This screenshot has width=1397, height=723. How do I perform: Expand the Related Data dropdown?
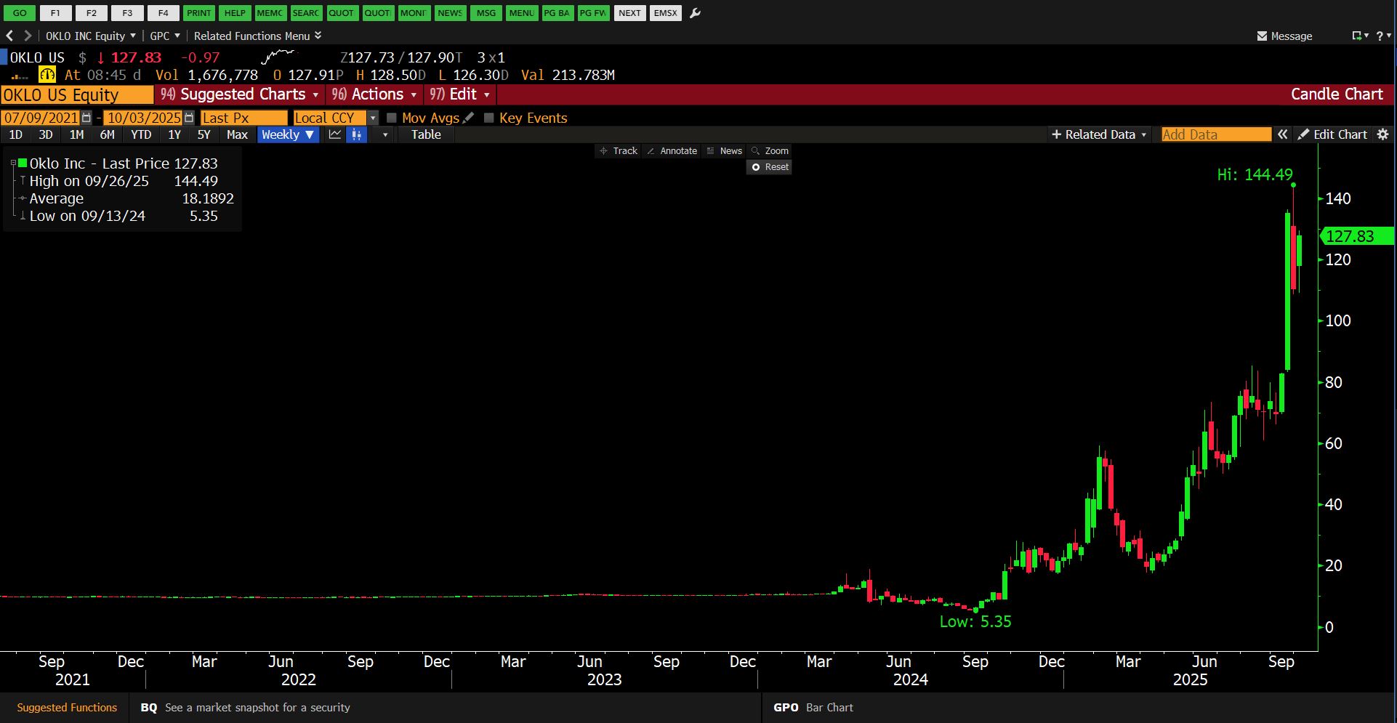pyautogui.click(x=1099, y=134)
